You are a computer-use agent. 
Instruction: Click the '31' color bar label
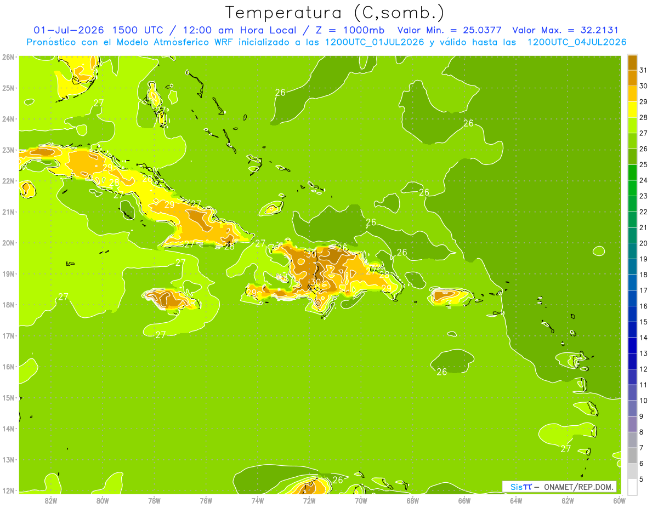click(643, 69)
